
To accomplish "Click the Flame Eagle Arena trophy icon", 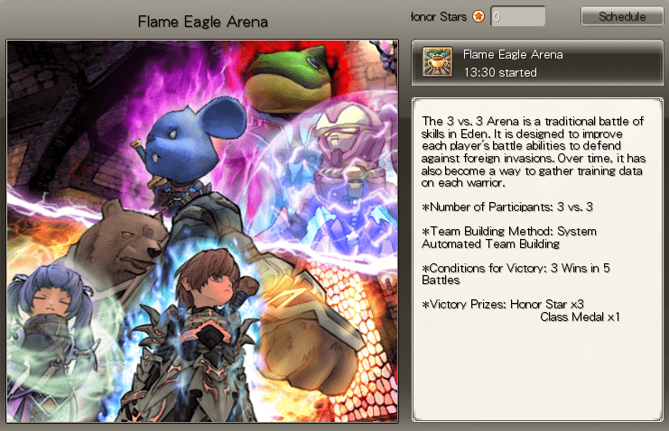I will (x=437, y=62).
